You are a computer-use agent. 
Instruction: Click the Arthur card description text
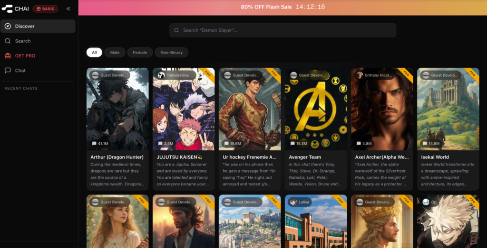coord(117,174)
